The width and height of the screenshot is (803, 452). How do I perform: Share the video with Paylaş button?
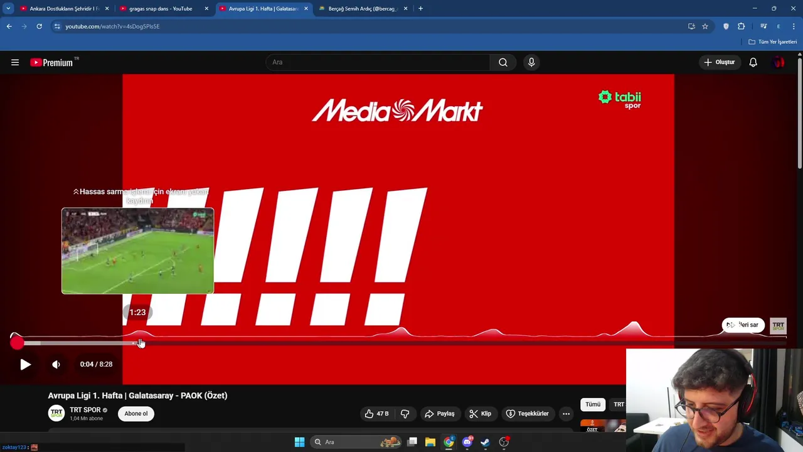tap(440, 414)
